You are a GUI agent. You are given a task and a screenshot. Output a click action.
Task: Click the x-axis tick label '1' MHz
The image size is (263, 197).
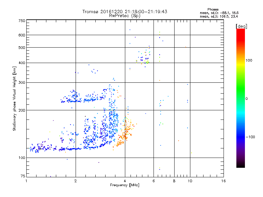(x=26, y=181)
